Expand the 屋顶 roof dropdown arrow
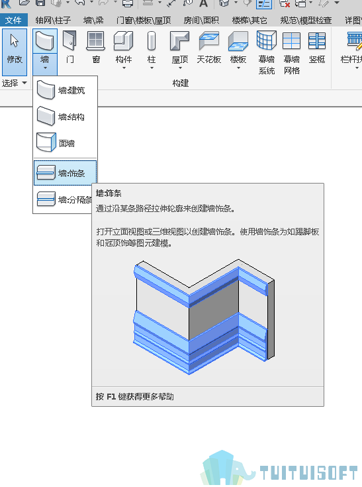Screen dimensions: 362x487 180,68
